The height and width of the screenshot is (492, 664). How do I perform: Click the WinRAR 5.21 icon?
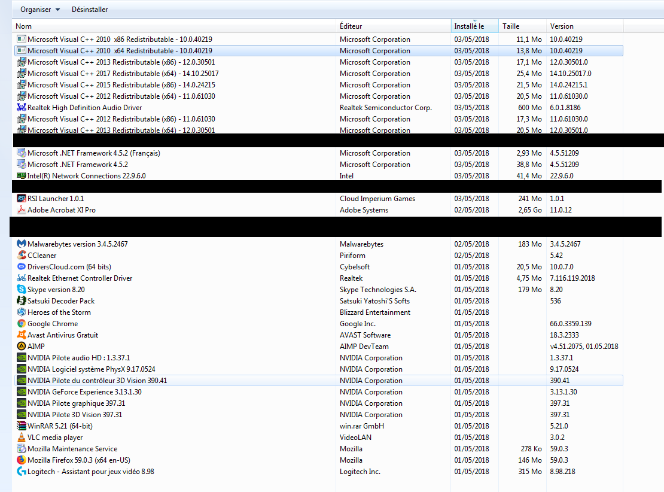pos(21,426)
